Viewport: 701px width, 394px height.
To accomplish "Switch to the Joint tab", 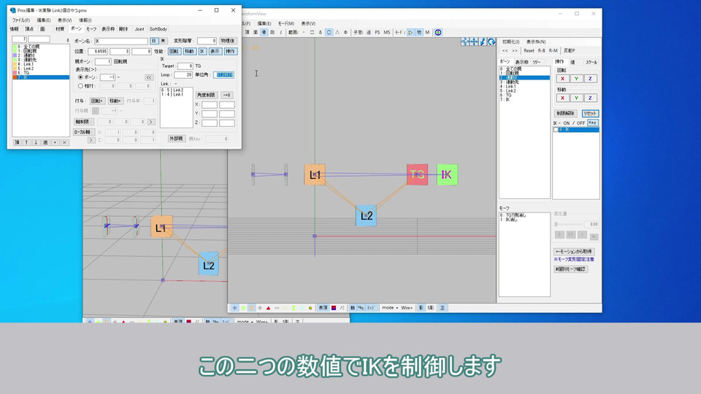I will 139,29.
